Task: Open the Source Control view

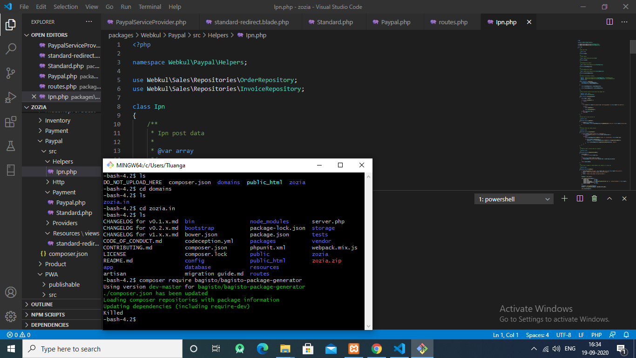Action: (11, 73)
